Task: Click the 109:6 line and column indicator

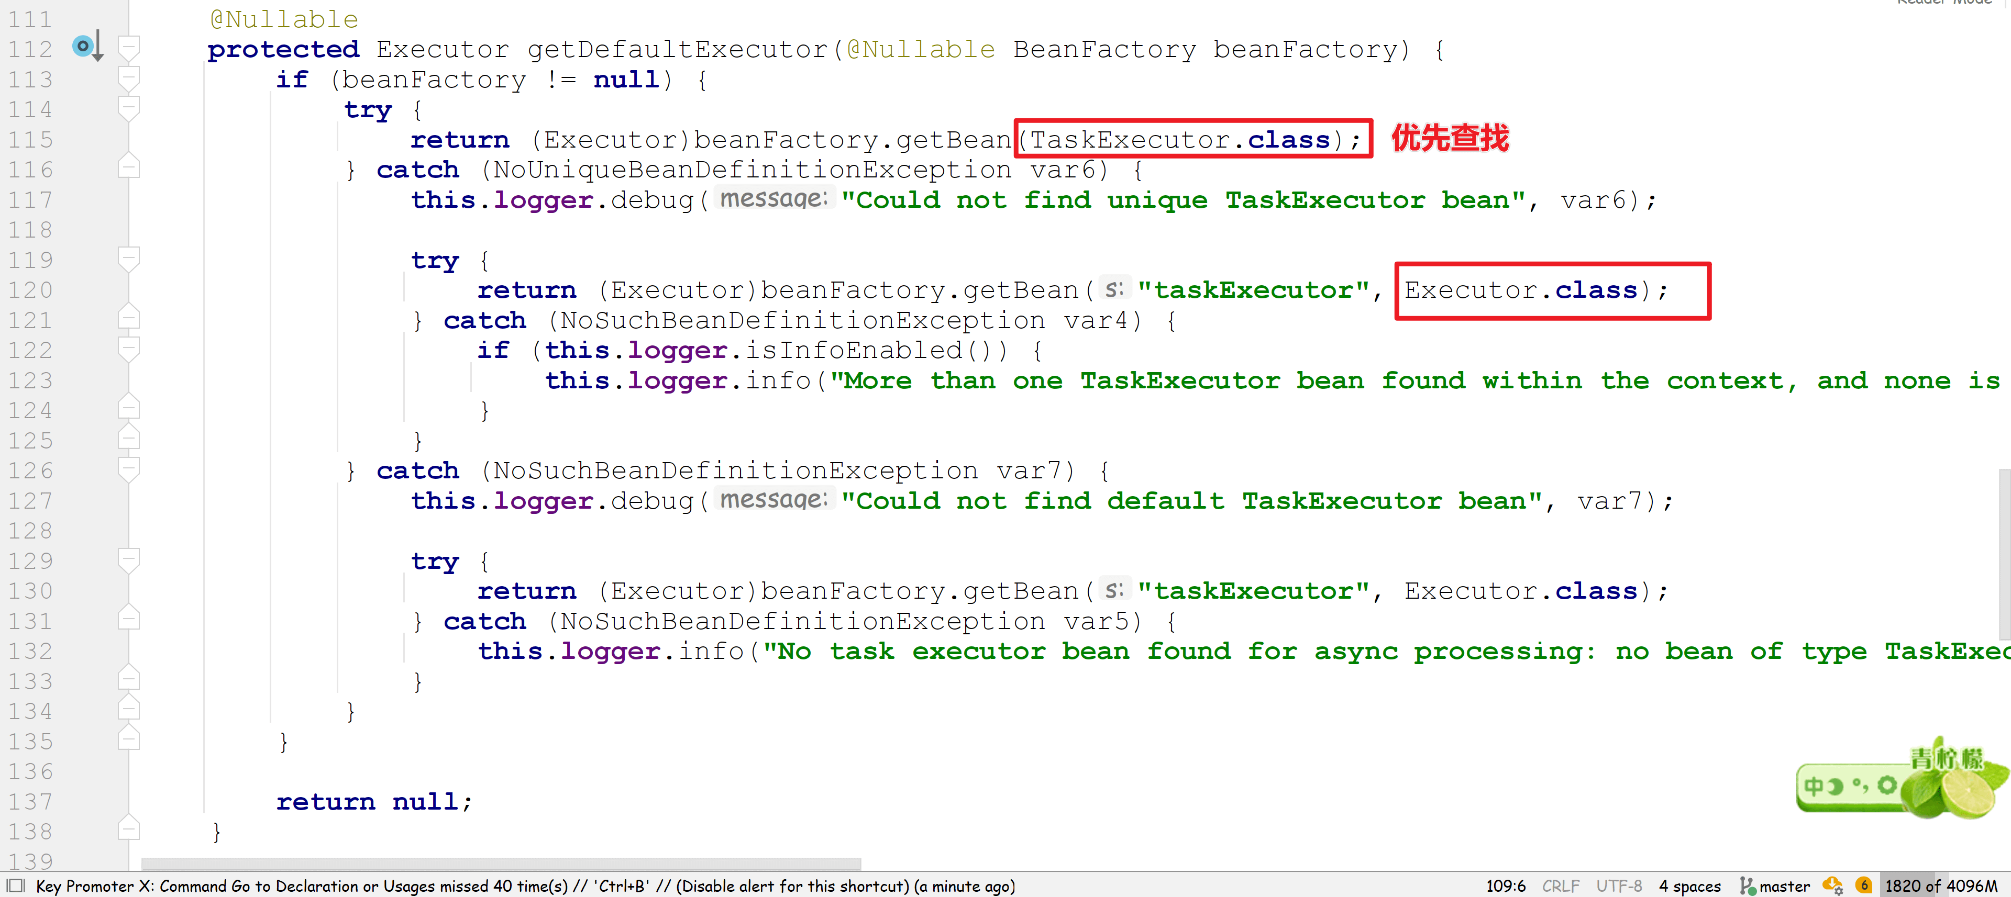Action: click(1505, 886)
